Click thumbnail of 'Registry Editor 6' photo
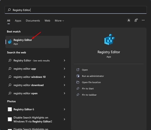The height and width of the screenshot is (130, 151). pos(10,109)
